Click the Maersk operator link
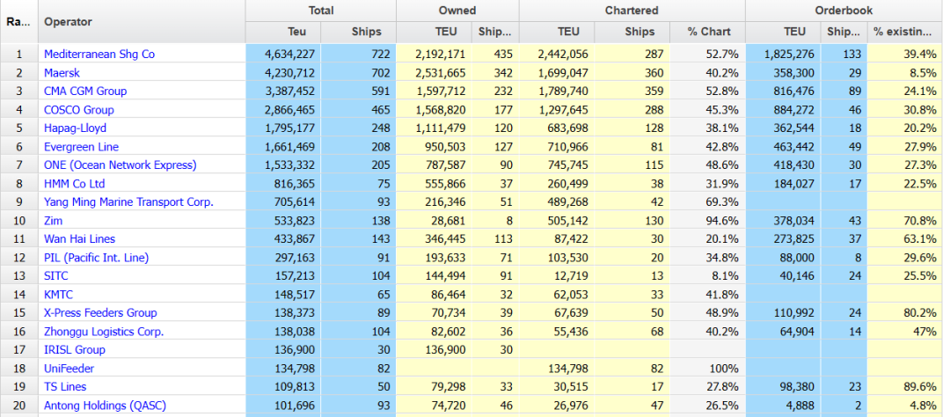The width and height of the screenshot is (950, 417). tap(62, 72)
